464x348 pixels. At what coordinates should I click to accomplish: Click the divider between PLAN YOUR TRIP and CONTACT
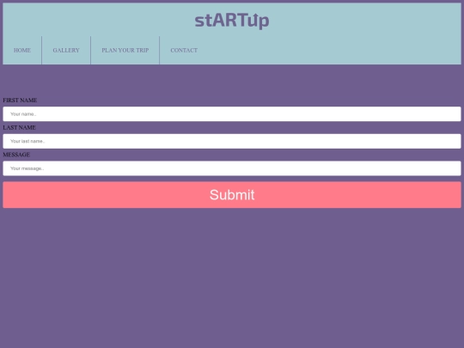pos(160,51)
